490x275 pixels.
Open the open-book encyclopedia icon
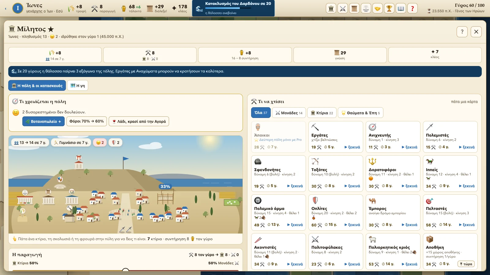coord(401,9)
